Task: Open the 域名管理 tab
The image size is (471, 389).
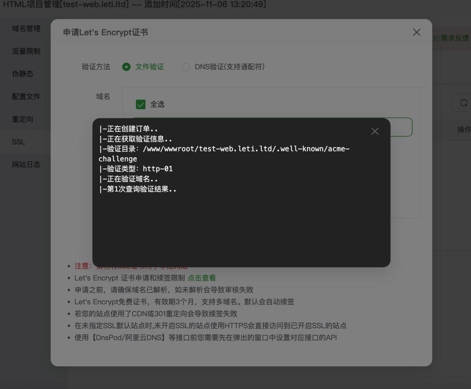Action: (x=26, y=28)
